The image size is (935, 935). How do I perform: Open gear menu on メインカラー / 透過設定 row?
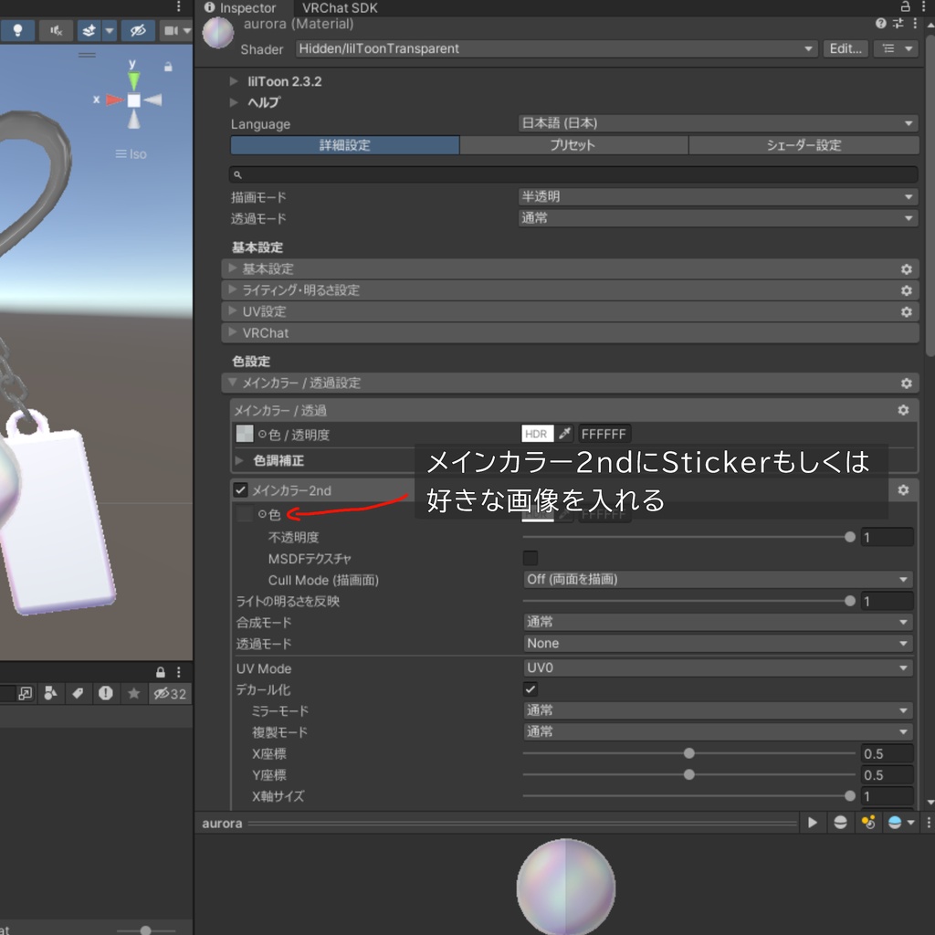pos(907,383)
